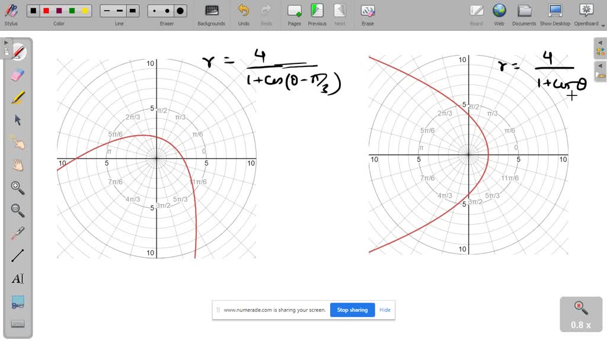Select the Write Text tool
This screenshot has height=341, width=607.
[x=17, y=278]
